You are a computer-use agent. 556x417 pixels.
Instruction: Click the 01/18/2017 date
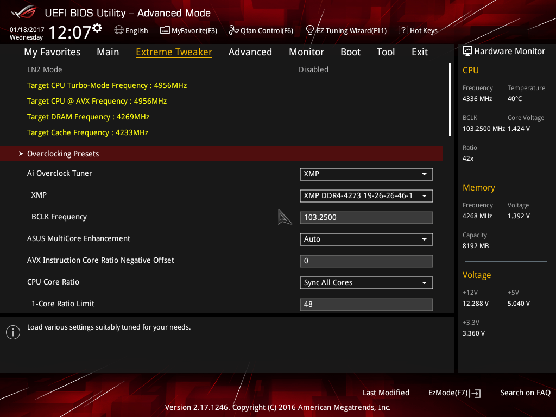[27, 30]
